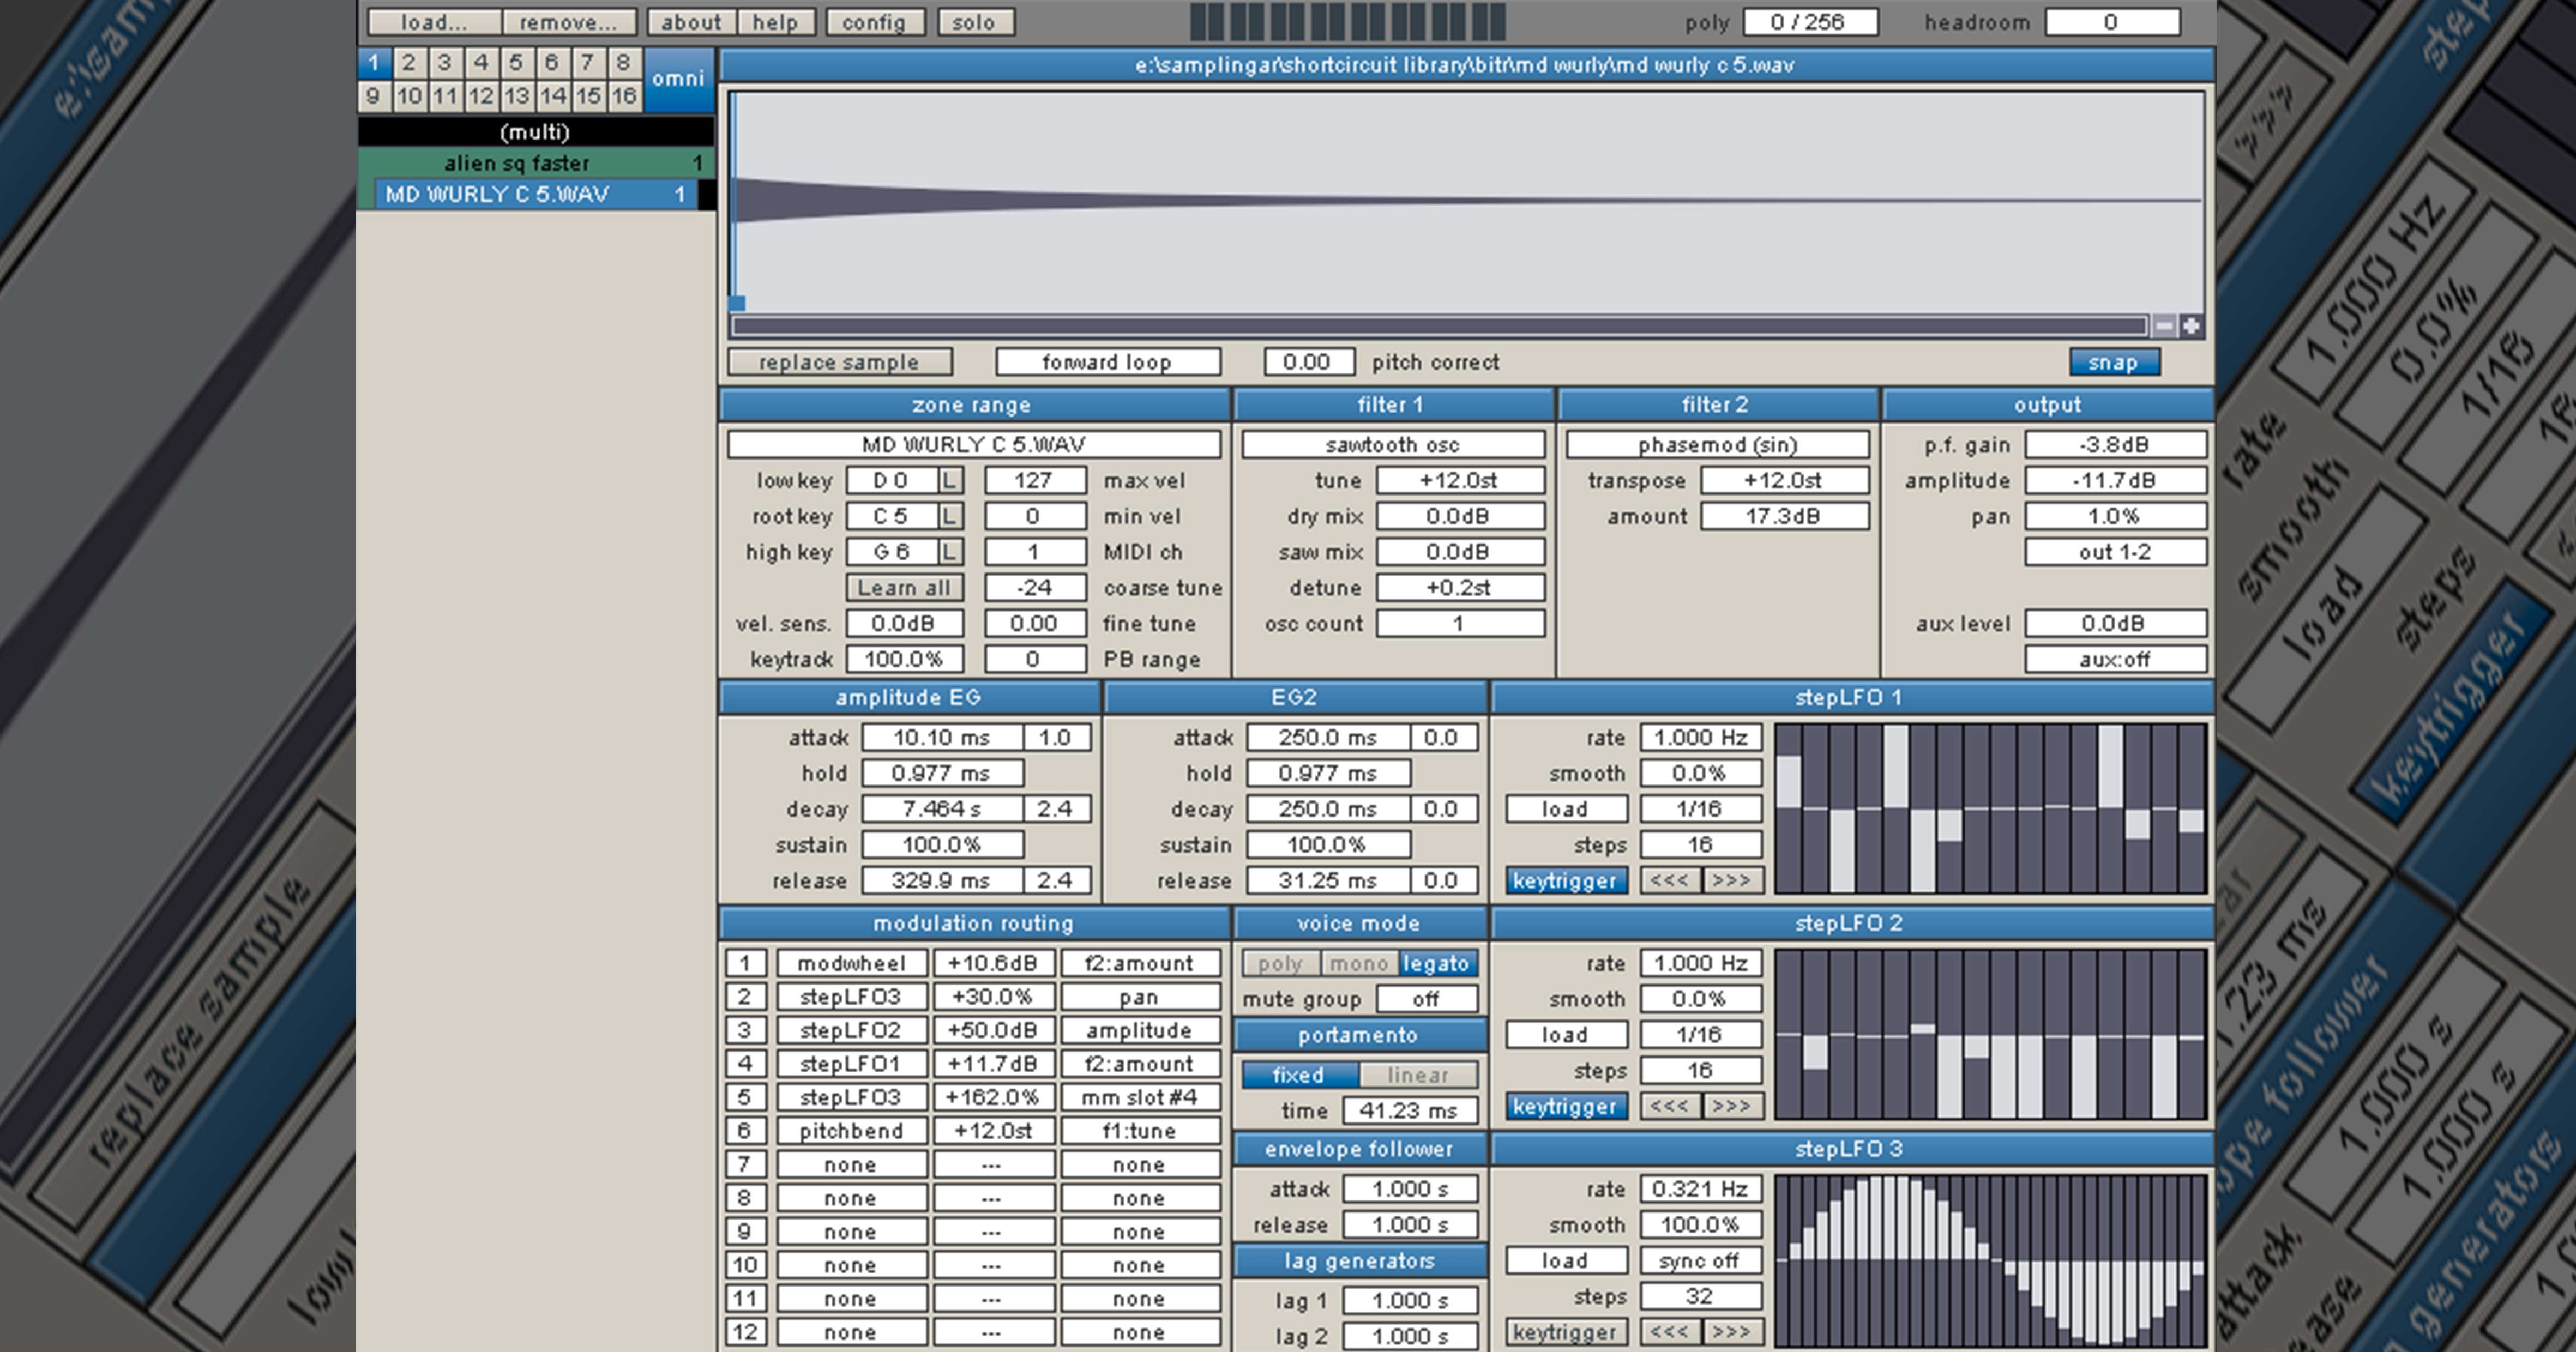Click load for stepLFO 1
Screen dimensions: 2576x1352
tap(1566, 809)
